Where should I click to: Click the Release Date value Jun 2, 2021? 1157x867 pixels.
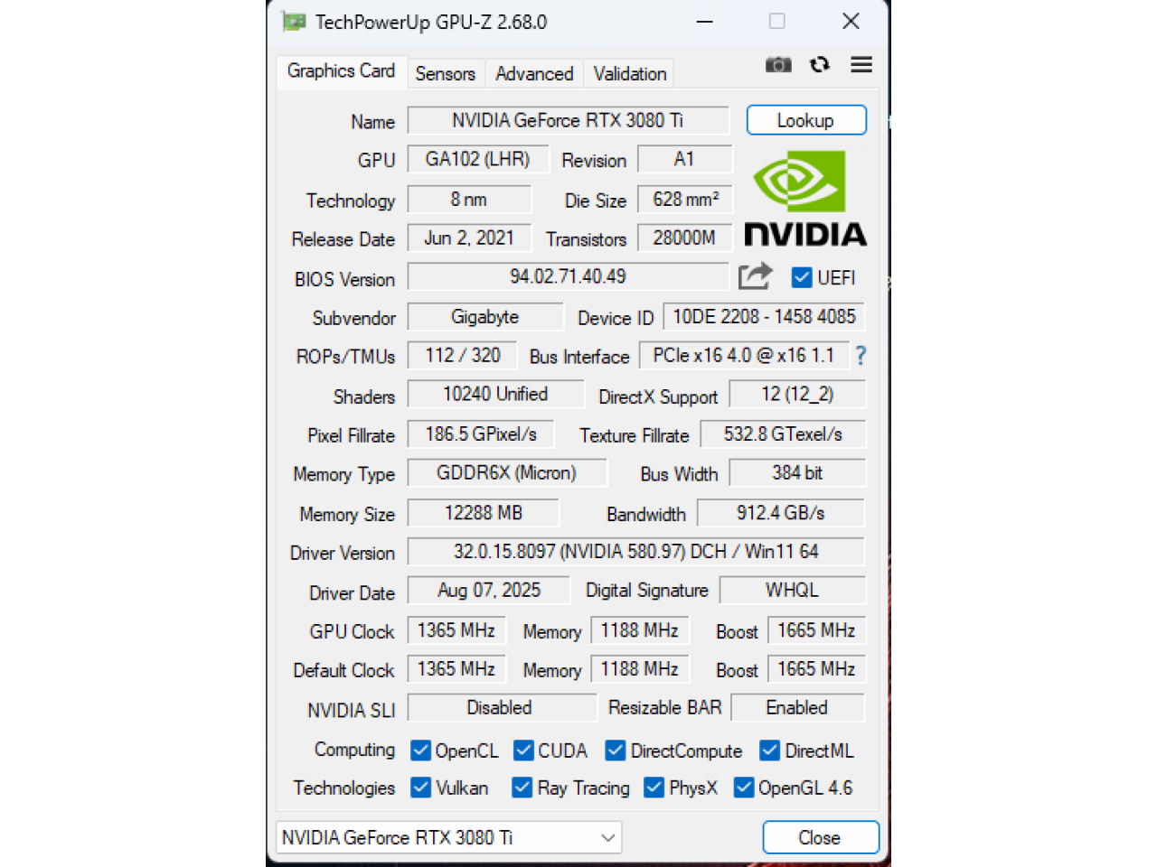(469, 238)
